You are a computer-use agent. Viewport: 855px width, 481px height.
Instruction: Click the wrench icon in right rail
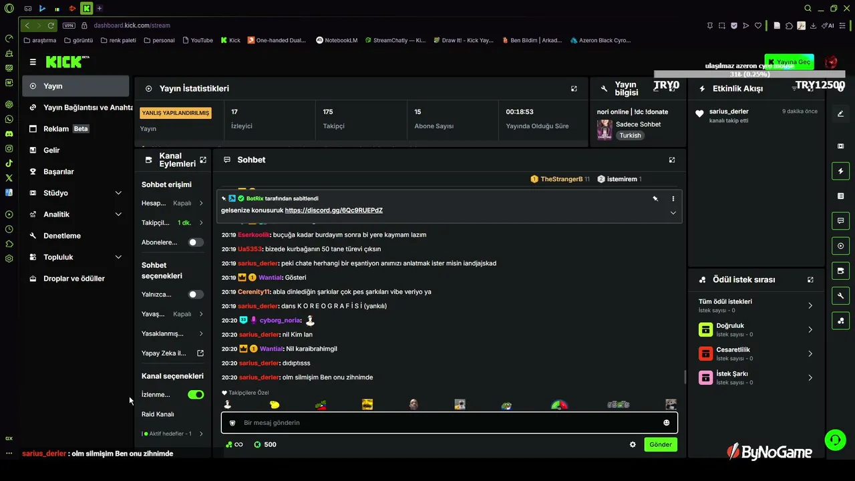pyautogui.click(x=841, y=296)
